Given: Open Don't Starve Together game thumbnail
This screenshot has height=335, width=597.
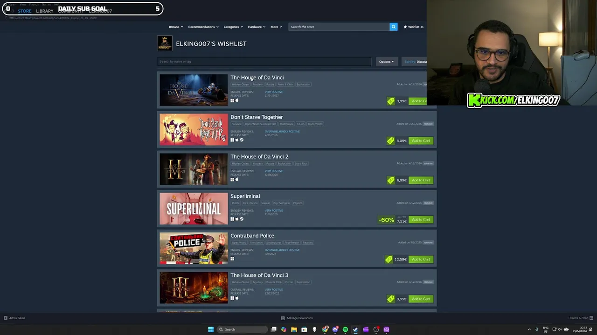Looking at the screenshot, I should point(194,129).
